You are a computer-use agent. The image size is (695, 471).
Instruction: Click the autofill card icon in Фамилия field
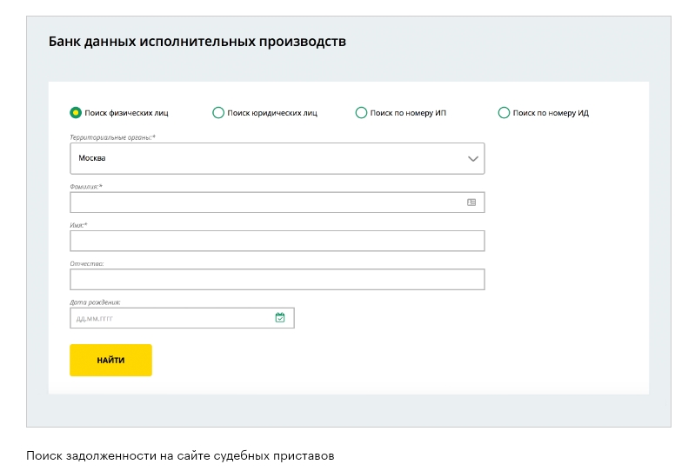(x=471, y=202)
